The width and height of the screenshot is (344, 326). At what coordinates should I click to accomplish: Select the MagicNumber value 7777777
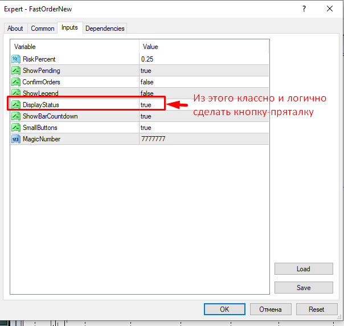(153, 139)
